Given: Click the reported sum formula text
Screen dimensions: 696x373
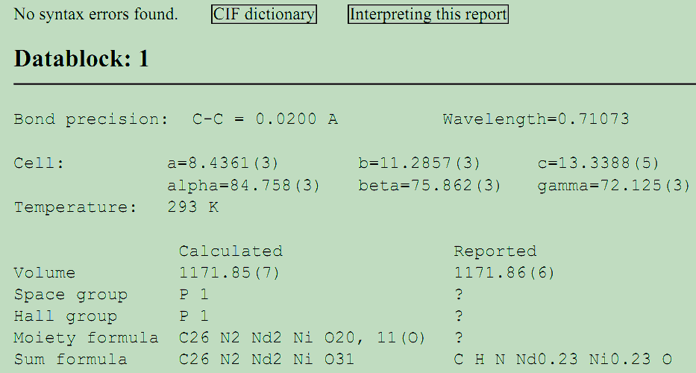Looking at the screenshot, I should (x=563, y=360).
